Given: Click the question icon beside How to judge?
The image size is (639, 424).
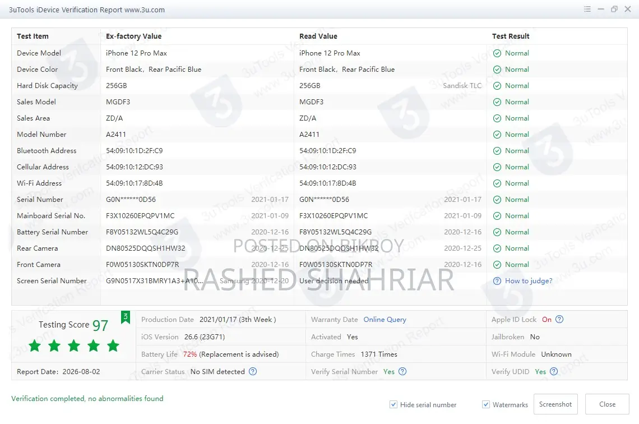Looking at the screenshot, I should 497,281.
